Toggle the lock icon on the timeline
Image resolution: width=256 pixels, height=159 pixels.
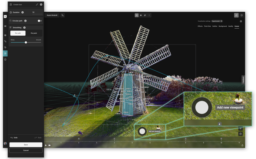point(242,145)
